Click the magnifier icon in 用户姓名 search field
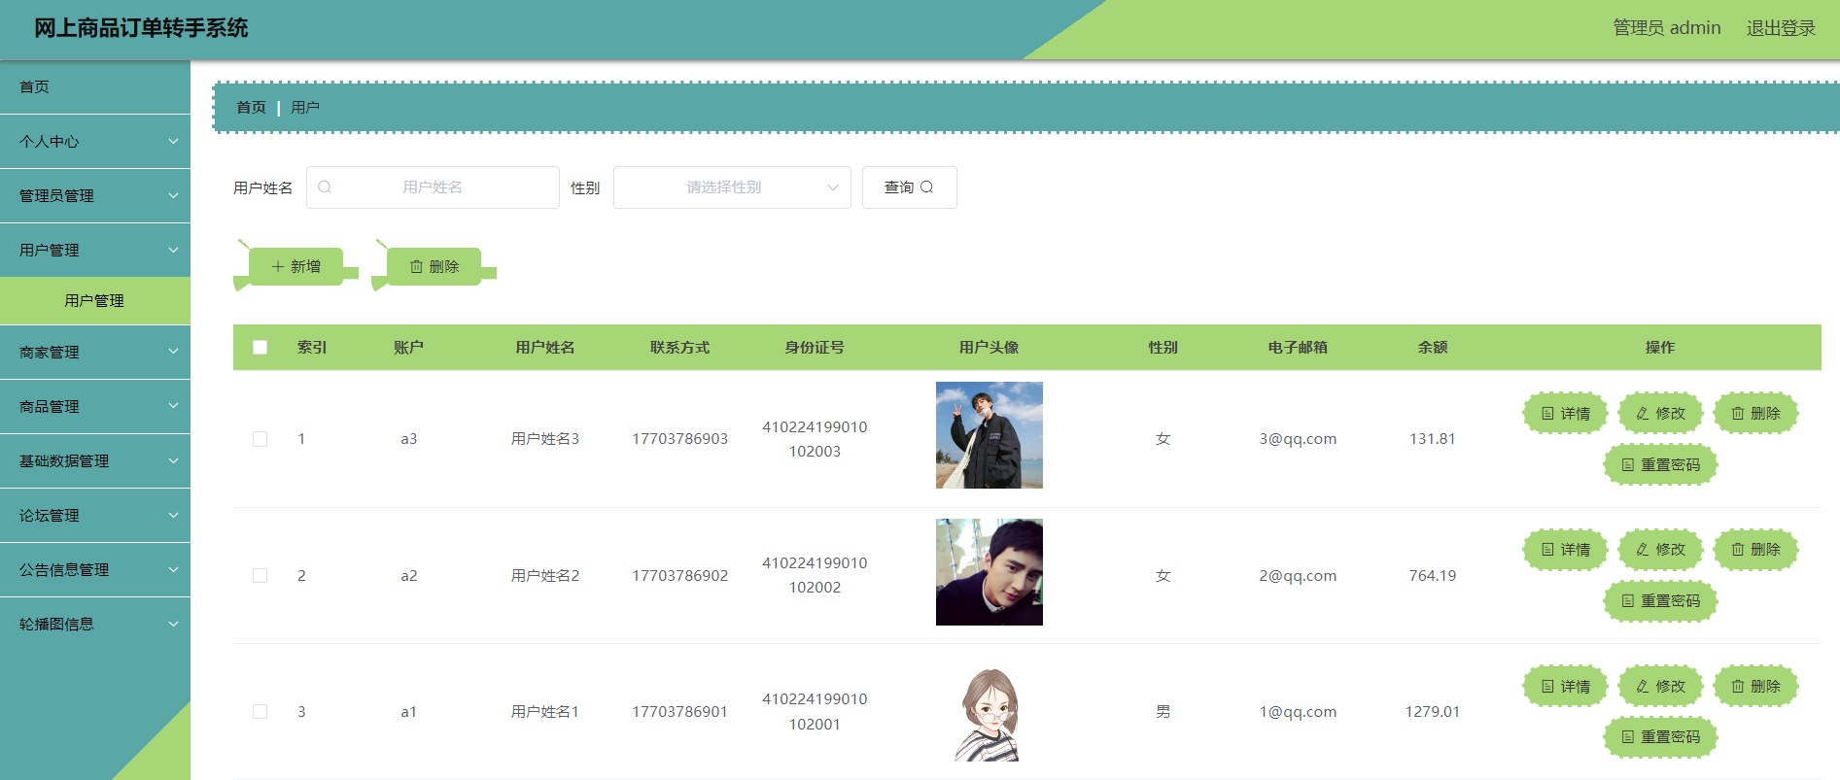Image resolution: width=1840 pixels, height=780 pixels. tap(325, 187)
